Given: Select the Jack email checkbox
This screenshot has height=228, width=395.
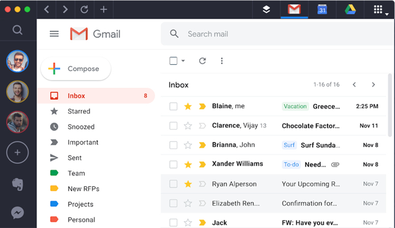Looking at the screenshot, I should pyautogui.click(x=173, y=222).
